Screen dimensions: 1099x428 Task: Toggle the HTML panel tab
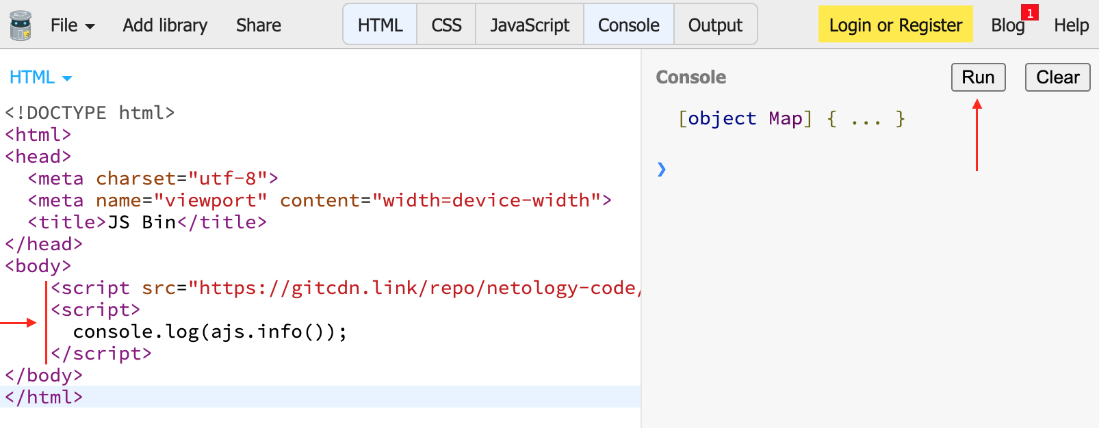[x=380, y=25]
